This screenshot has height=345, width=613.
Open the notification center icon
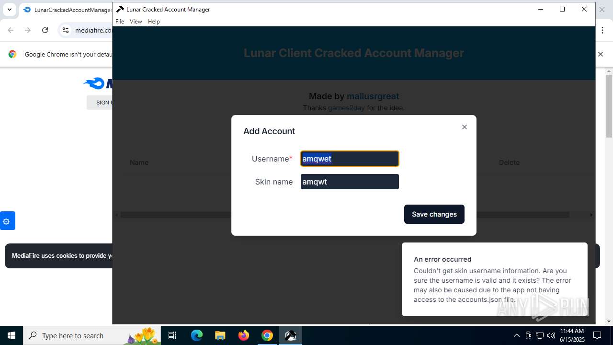coord(597,335)
